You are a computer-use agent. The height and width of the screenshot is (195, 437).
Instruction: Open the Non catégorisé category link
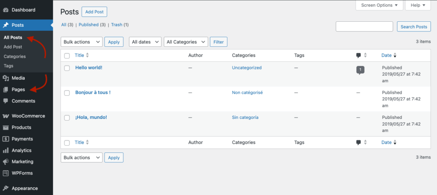pos(247,93)
